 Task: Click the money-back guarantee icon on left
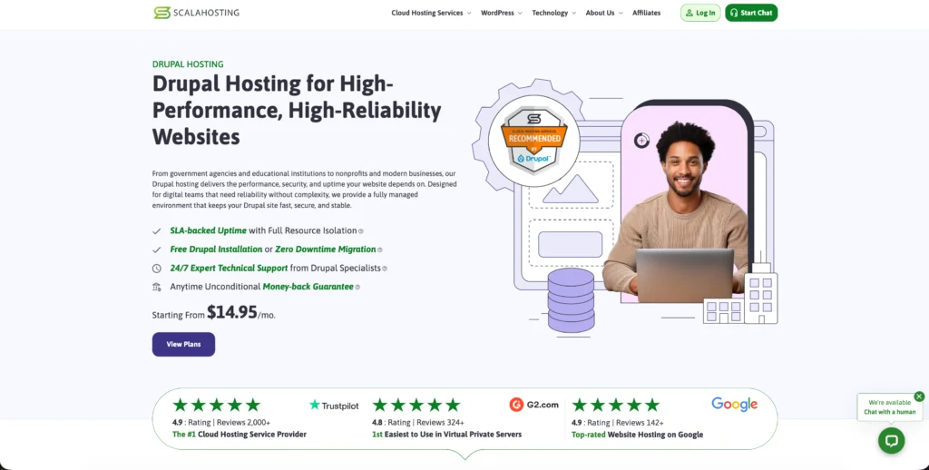pyautogui.click(x=156, y=287)
